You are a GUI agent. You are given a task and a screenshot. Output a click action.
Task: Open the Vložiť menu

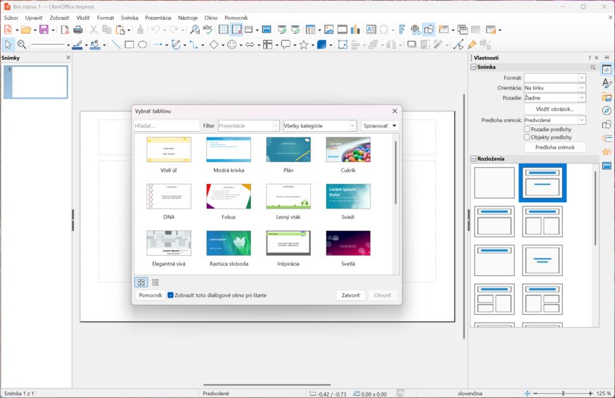pos(83,18)
